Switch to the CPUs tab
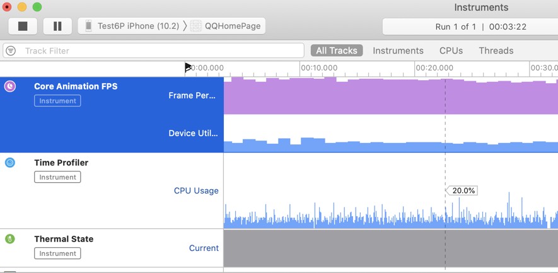558x273 pixels. (451, 50)
